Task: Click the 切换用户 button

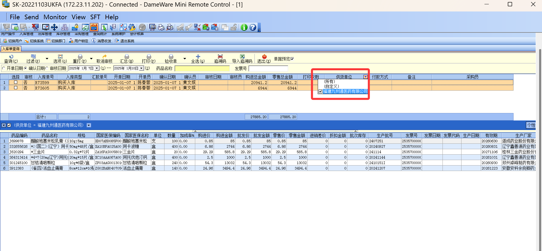Action: (x=12, y=41)
